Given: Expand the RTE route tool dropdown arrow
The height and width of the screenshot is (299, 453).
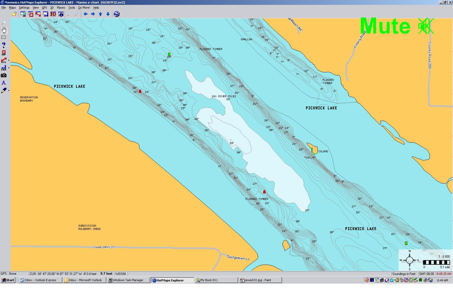Looking at the screenshot, I should click(x=9, y=61).
